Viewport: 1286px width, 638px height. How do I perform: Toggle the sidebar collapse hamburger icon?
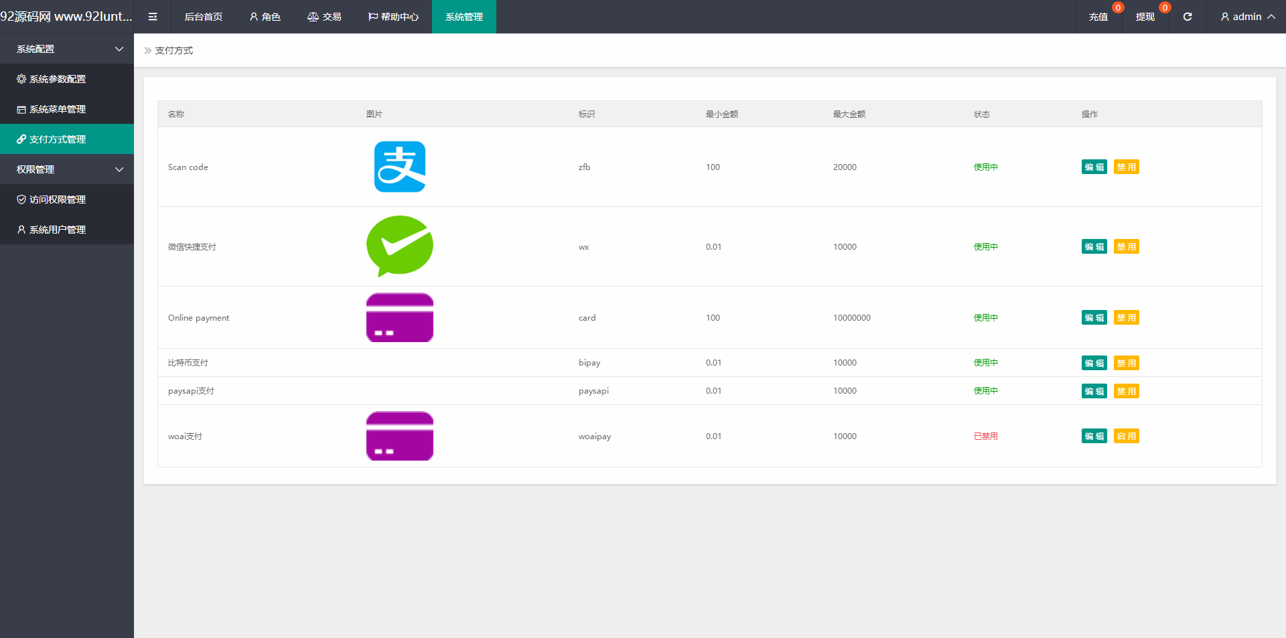pos(153,17)
